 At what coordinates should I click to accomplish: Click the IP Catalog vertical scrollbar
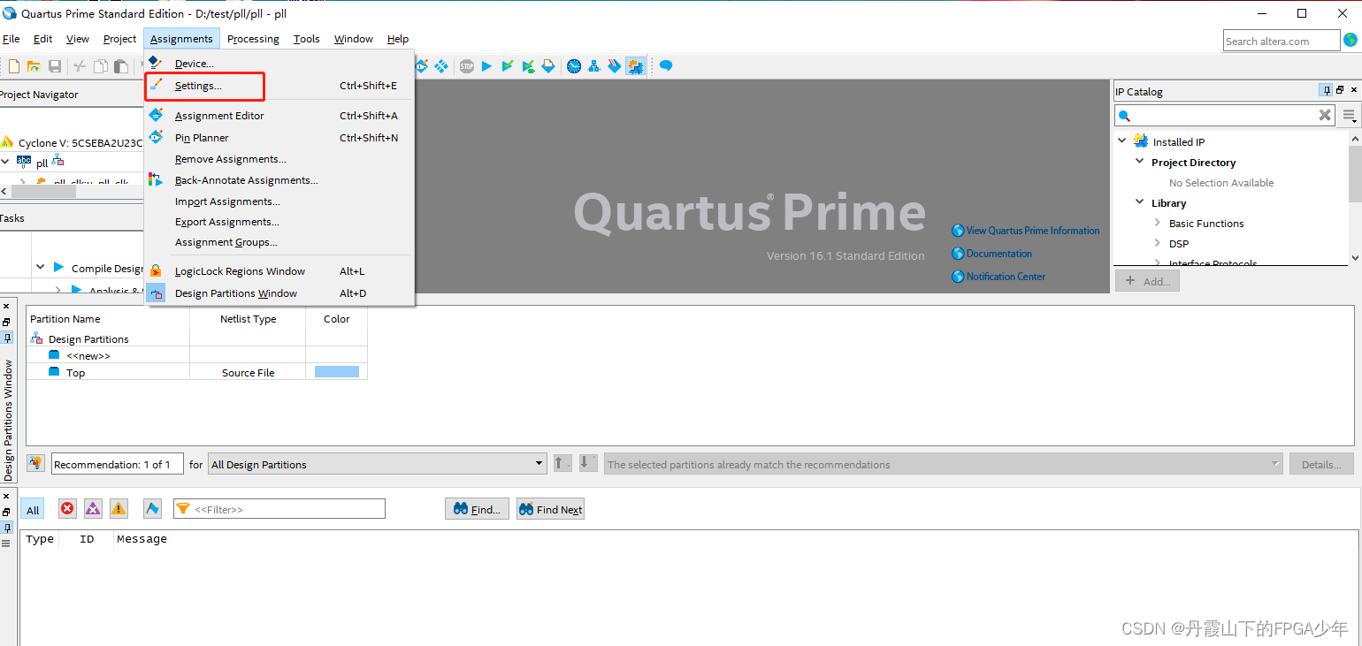tap(1355, 197)
